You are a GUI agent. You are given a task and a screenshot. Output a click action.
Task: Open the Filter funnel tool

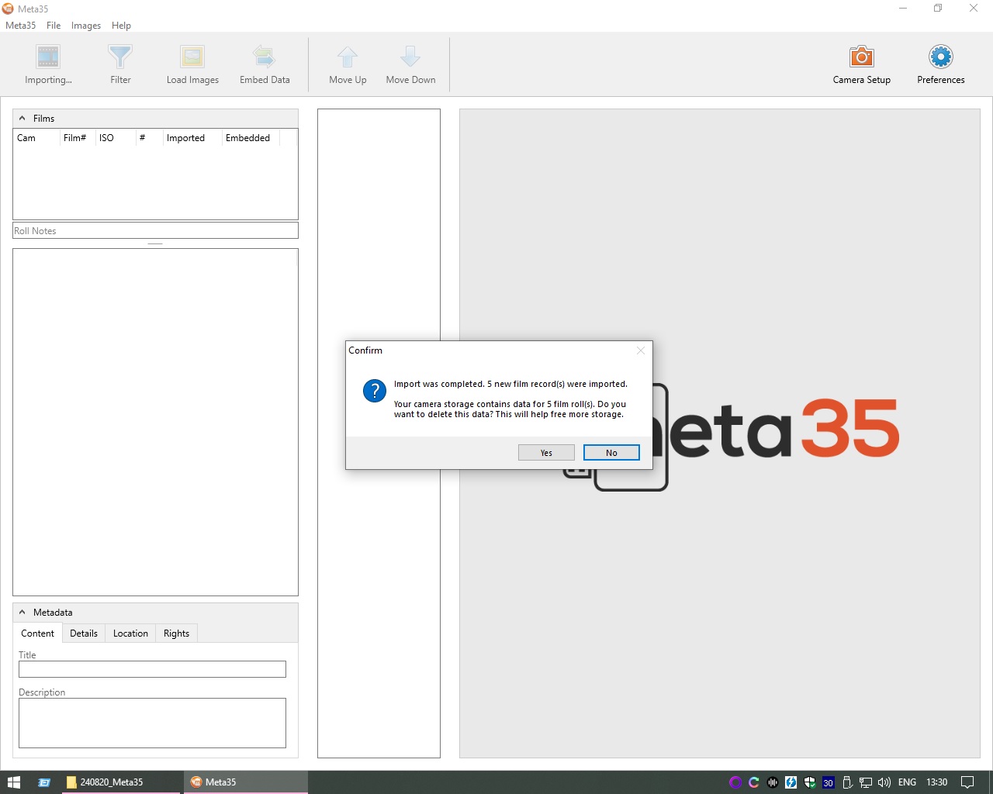(120, 57)
